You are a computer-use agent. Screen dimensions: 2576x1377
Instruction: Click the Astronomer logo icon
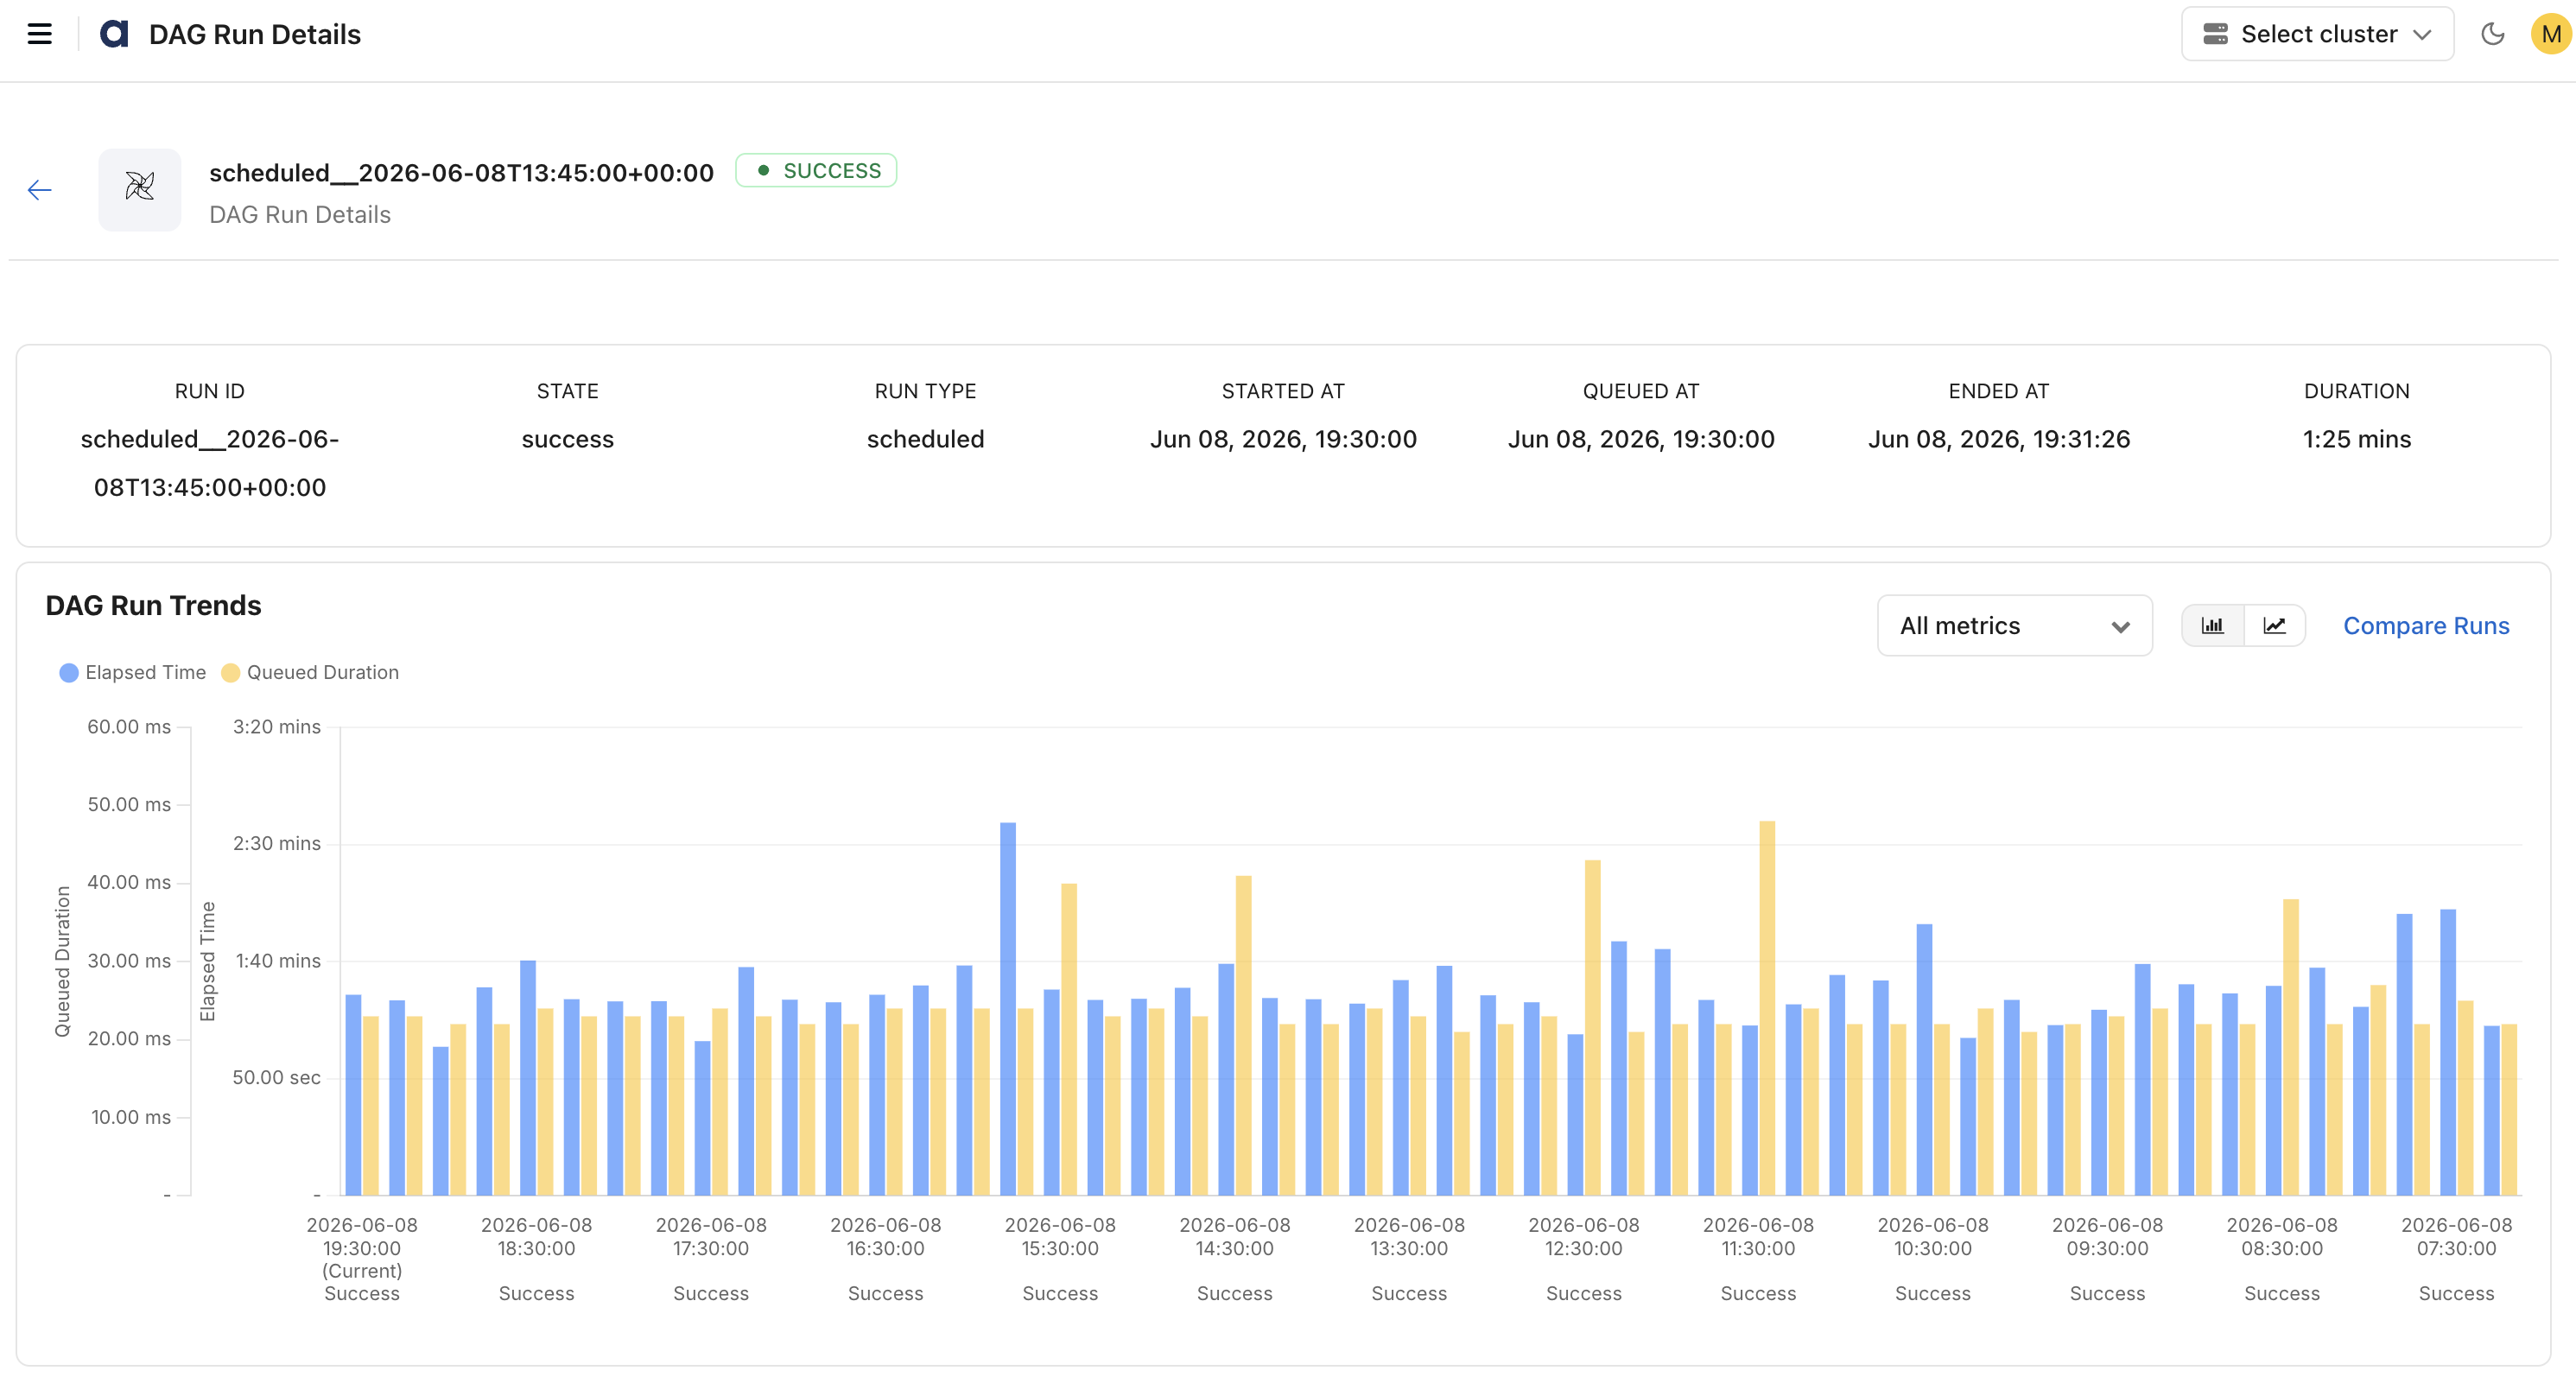click(x=115, y=34)
